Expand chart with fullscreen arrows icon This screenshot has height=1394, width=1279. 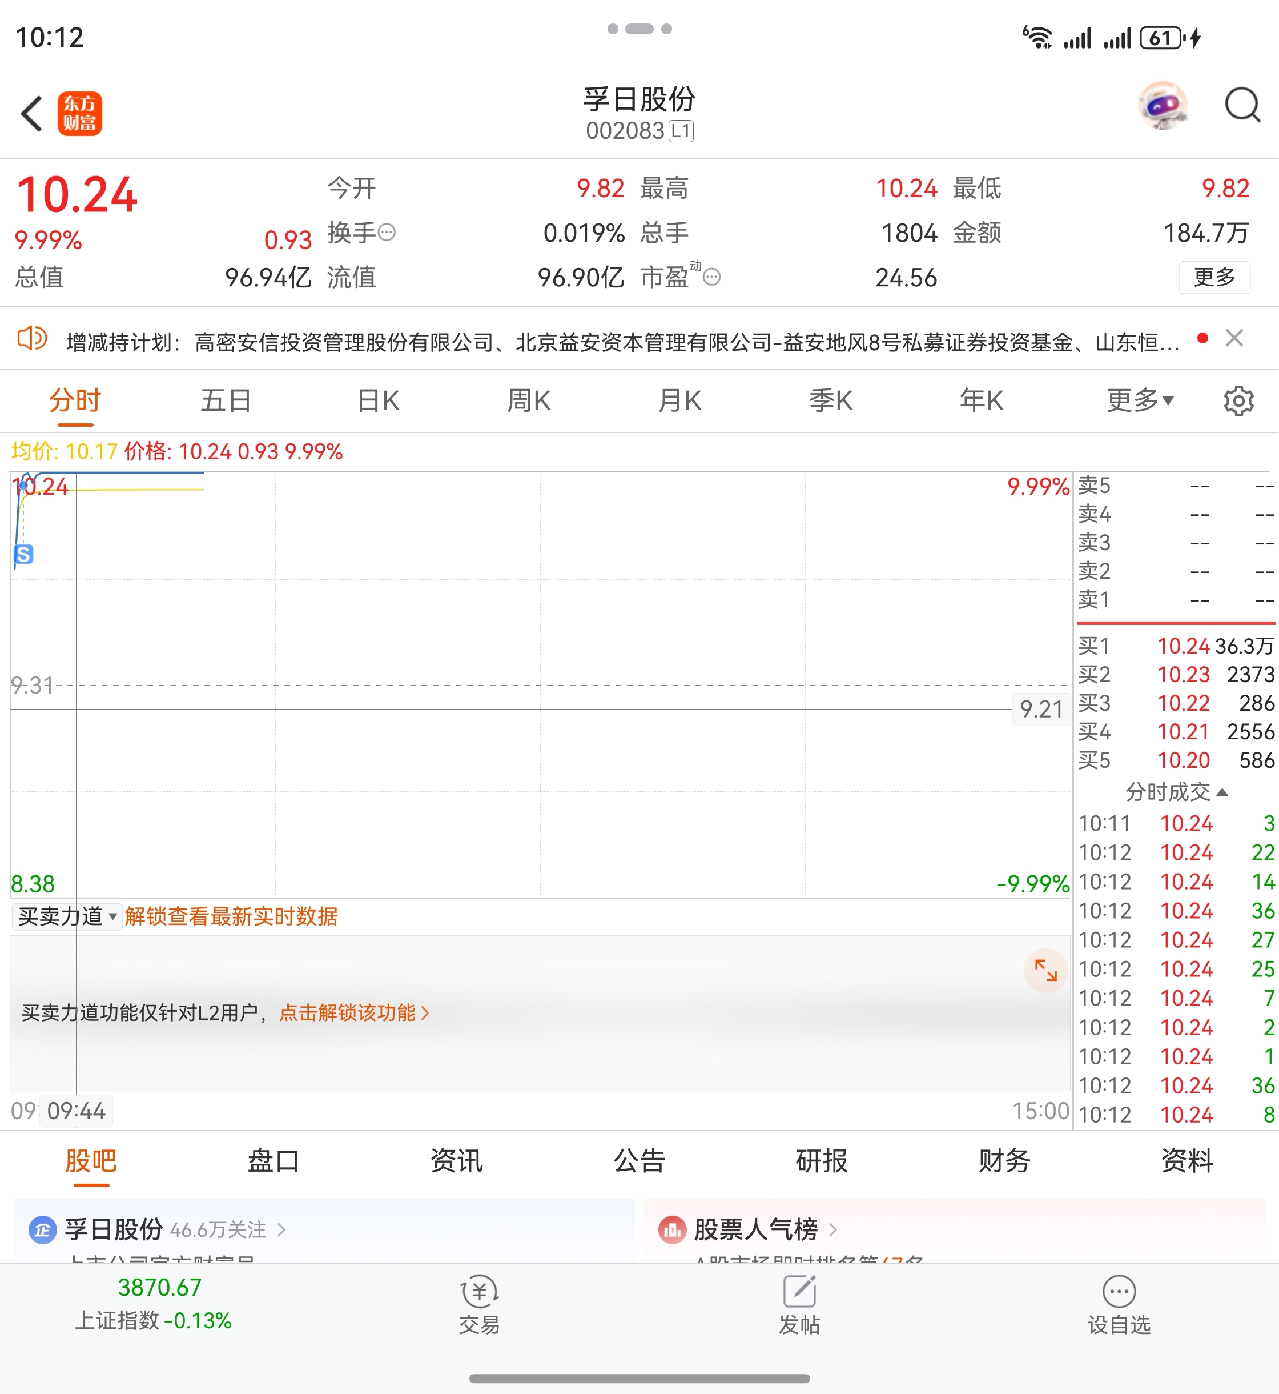coord(1045,970)
